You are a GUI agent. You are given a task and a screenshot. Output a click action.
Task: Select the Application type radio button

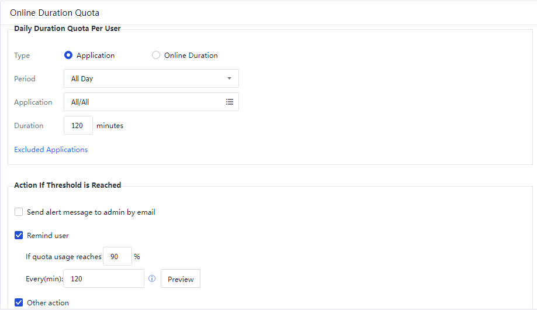pos(68,56)
